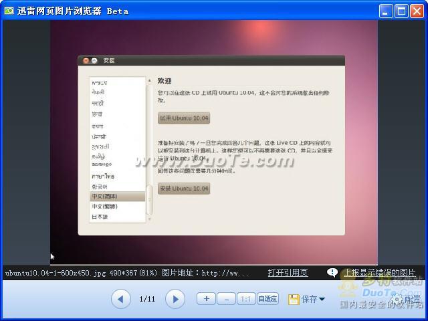The height and width of the screenshot is (321, 428).
Task: Click the 打开引用页 link
Action: (288, 273)
